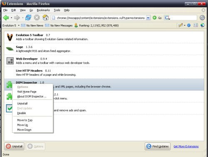208x157 pixels.
Task: Click the Web Developer extension icon
Action: (x=10, y=61)
